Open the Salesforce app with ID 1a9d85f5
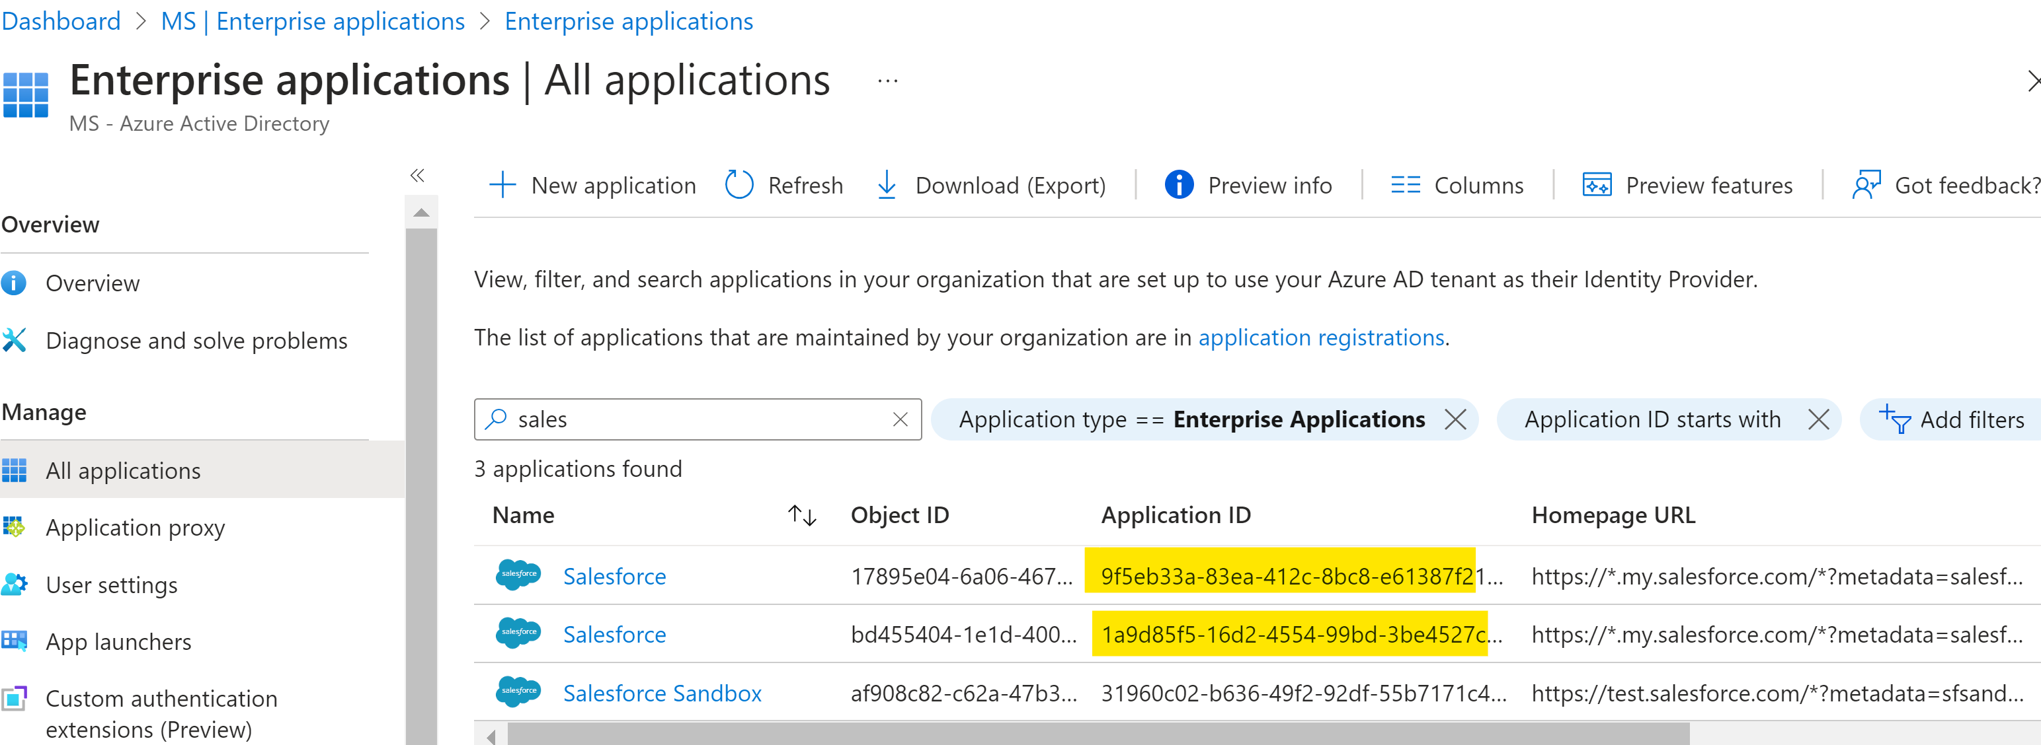 pyautogui.click(x=615, y=634)
